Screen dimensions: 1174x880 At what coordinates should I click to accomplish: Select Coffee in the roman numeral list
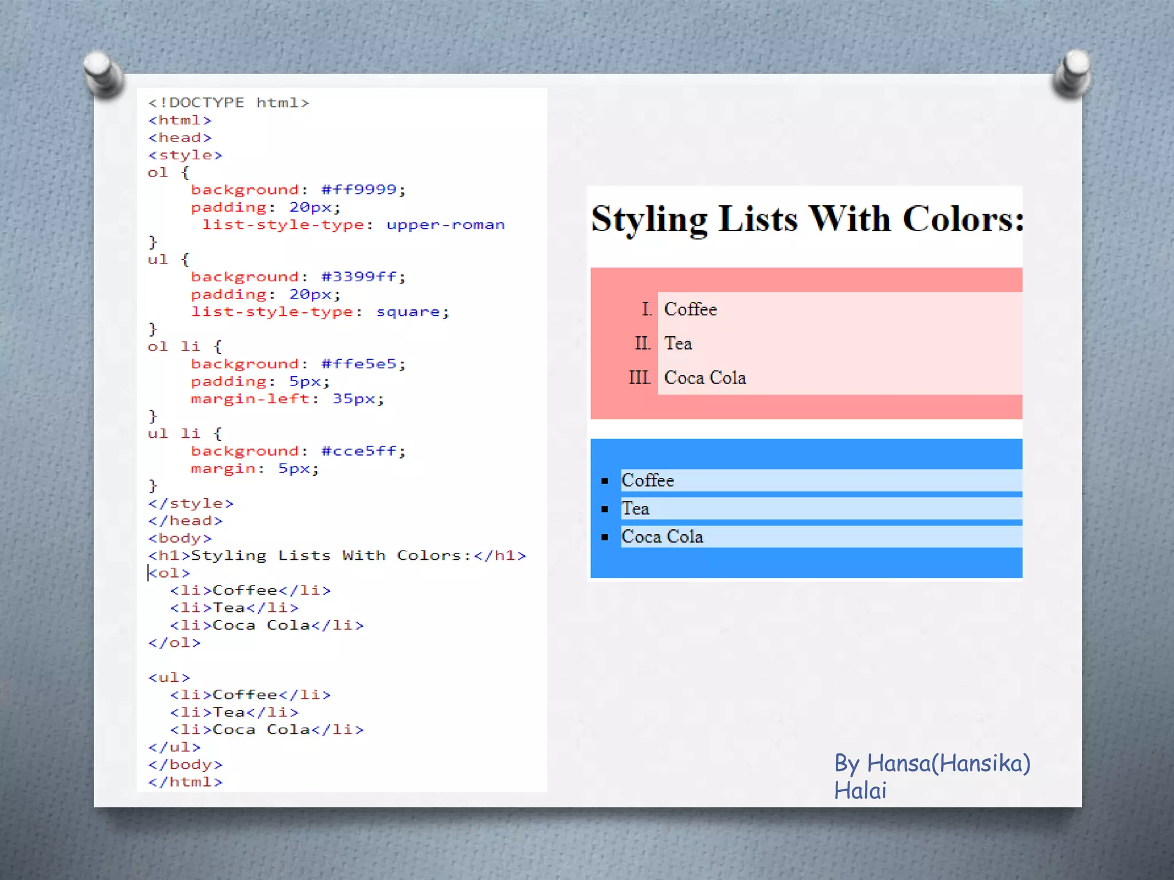690,309
